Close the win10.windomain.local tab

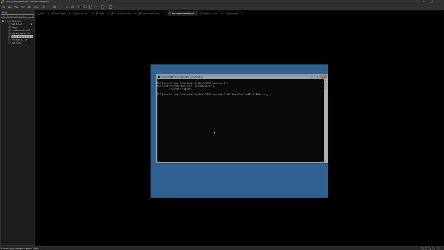[196, 14]
